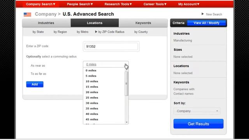249x140 pixels.
Task: Open the Sort by Company dropdown
Action: (197, 111)
